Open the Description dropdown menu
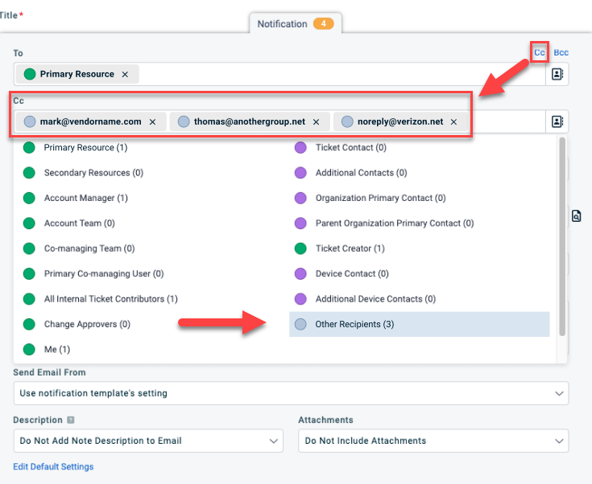Image resolution: width=592 pixels, height=484 pixels. [x=148, y=441]
